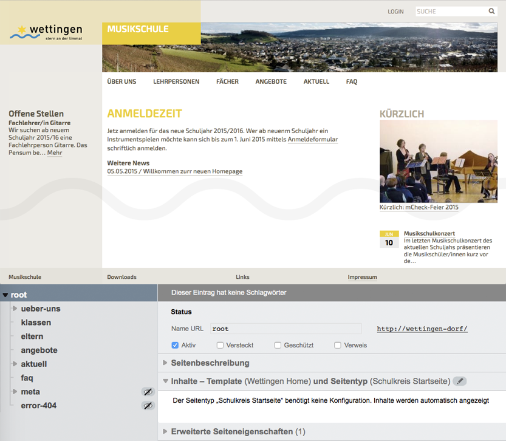Select the meta tree item

pos(30,392)
